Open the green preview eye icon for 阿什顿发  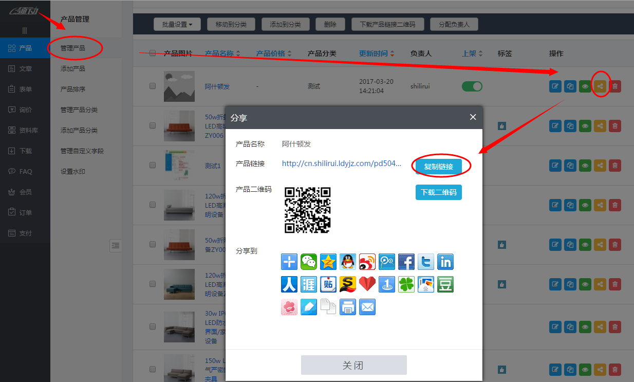point(585,86)
